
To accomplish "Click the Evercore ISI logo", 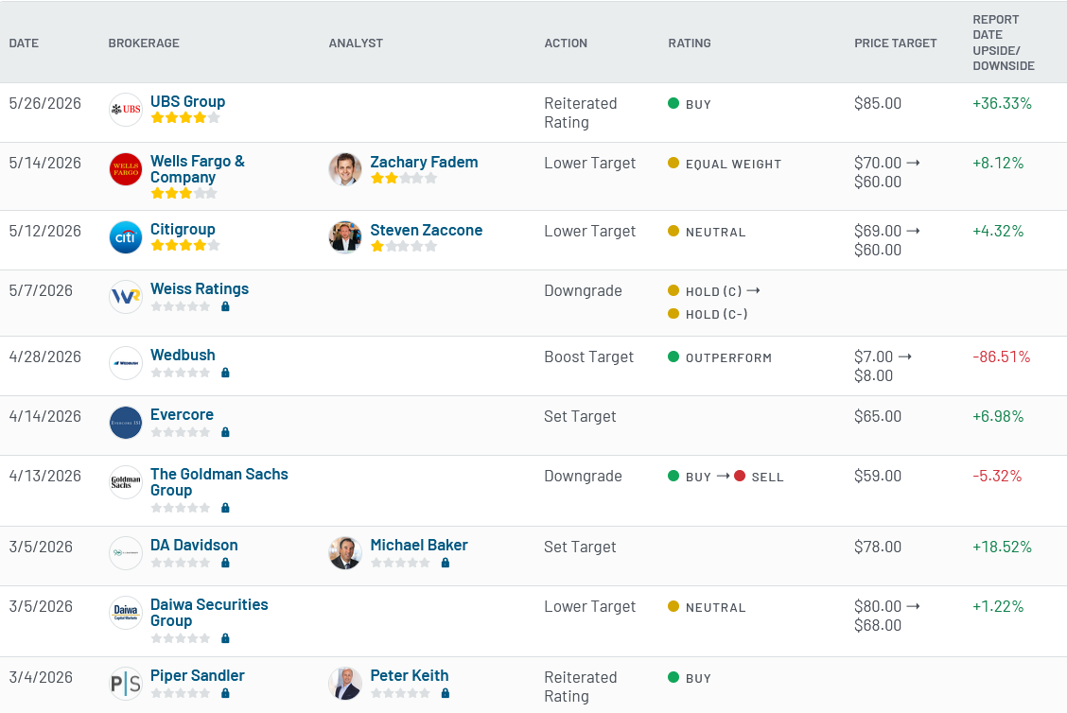I will [x=126, y=423].
